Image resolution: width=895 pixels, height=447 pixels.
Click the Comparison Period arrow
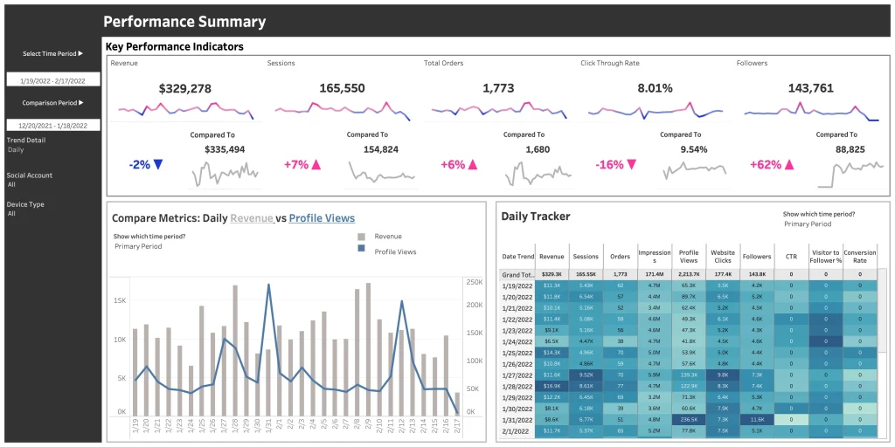[80, 102]
